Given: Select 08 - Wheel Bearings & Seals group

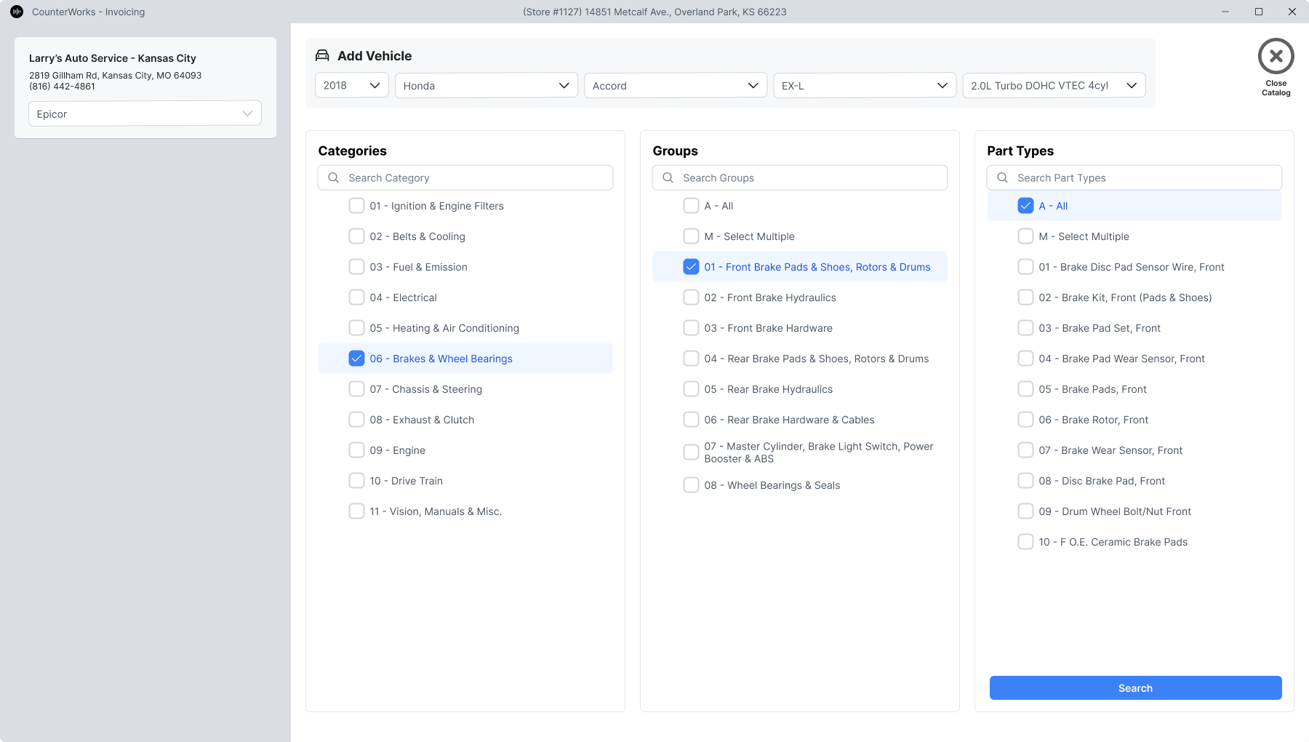Looking at the screenshot, I should (691, 485).
